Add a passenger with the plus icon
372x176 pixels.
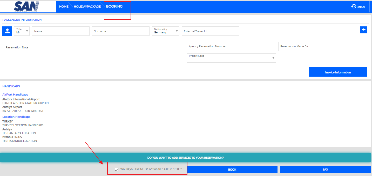[x=364, y=30]
